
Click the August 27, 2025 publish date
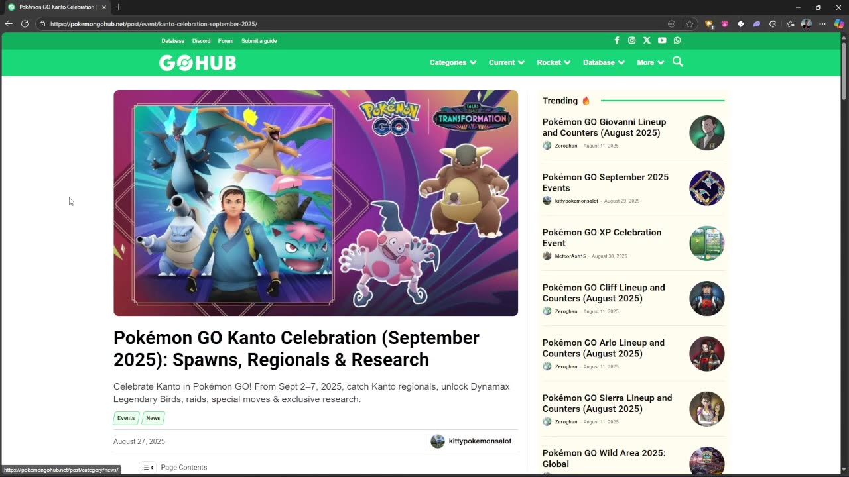click(x=139, y=441)
